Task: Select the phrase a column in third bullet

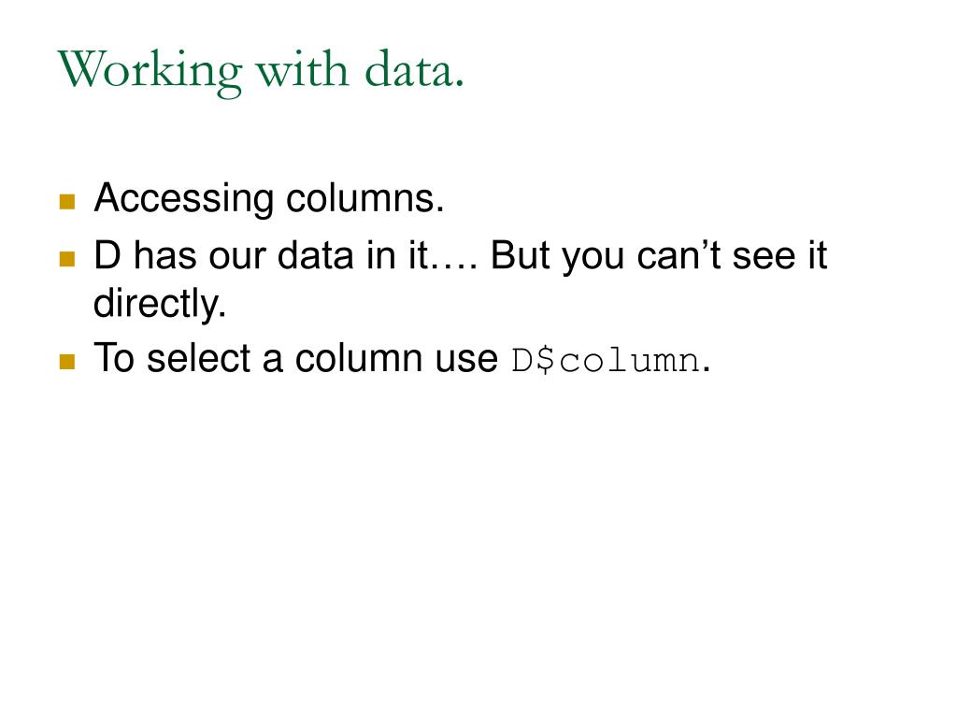Action: (343, 358)
